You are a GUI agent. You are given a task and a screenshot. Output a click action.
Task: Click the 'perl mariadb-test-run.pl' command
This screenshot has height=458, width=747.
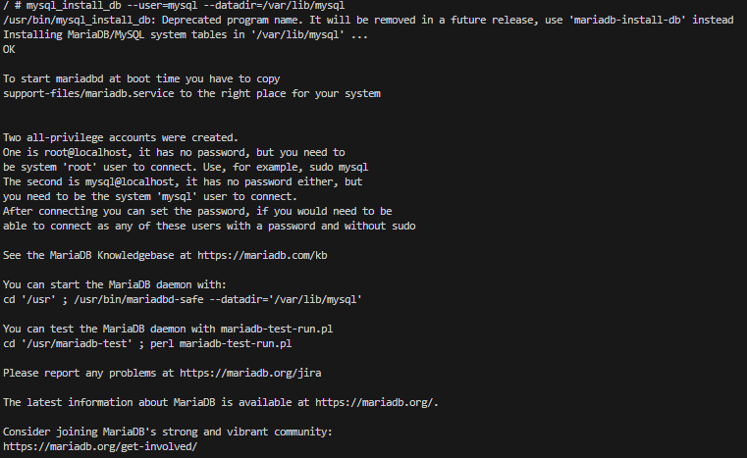point(221,343)
